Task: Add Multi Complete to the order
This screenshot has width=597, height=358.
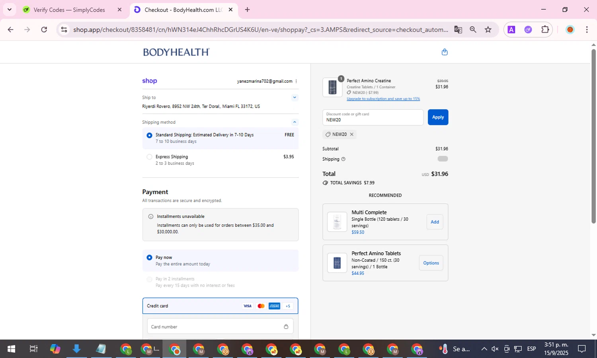Action: point(435,222)
